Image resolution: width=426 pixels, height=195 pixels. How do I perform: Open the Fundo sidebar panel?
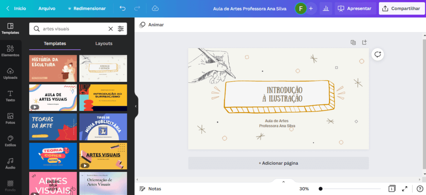[10, 186]
